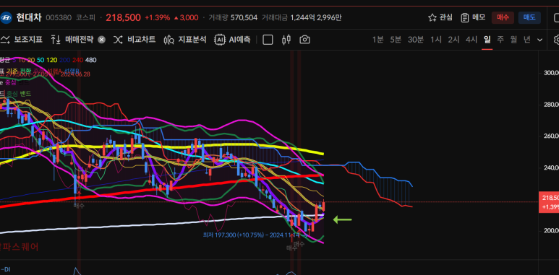Image resolution: width=559 pixels, height=275 pixels.
Task: Expand the timeframe dropdown chevron
Action: coord(539,40)
